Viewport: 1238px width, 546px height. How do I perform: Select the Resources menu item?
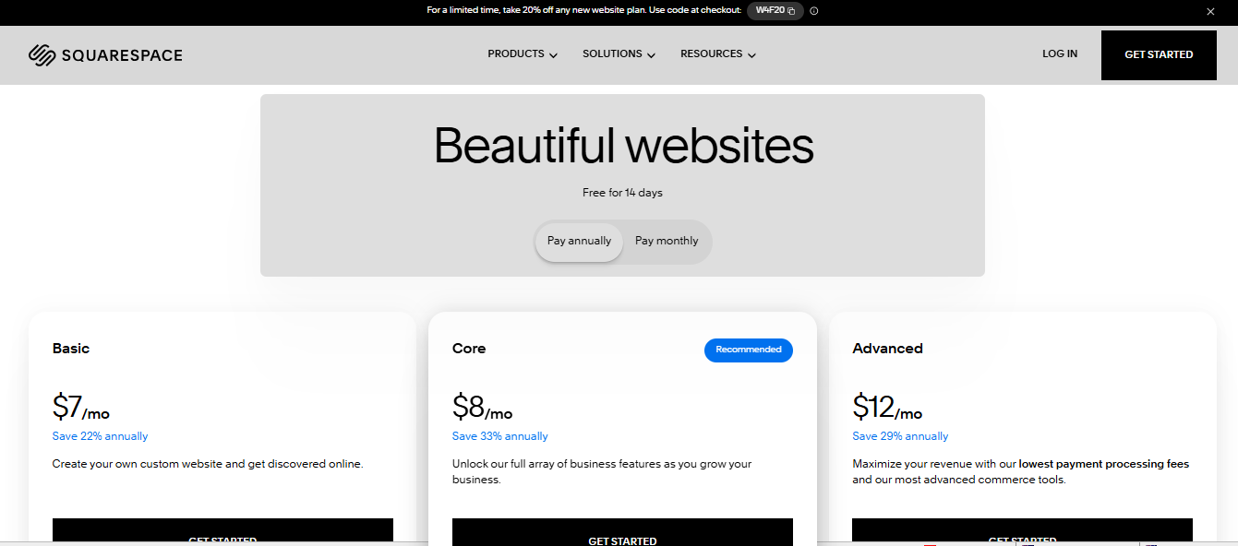click(717, 53)
